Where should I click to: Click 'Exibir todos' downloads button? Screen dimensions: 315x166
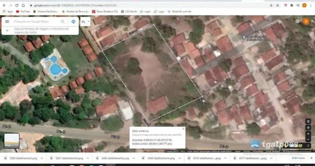coord(298,158)
